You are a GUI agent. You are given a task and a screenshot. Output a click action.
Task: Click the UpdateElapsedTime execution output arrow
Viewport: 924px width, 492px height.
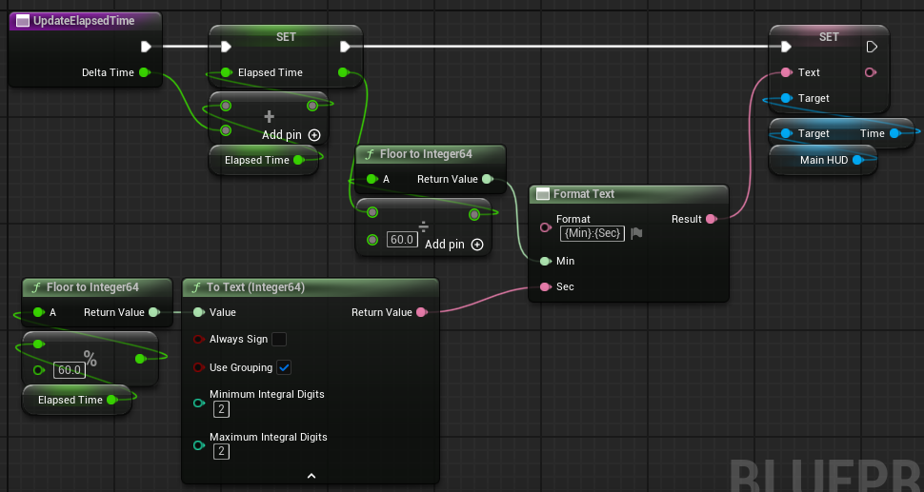[x=146, y=47]
